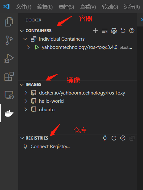Open the Extensions view
Image resolution: width=143 pixels, height=190 pixels.
pos(9,77)
